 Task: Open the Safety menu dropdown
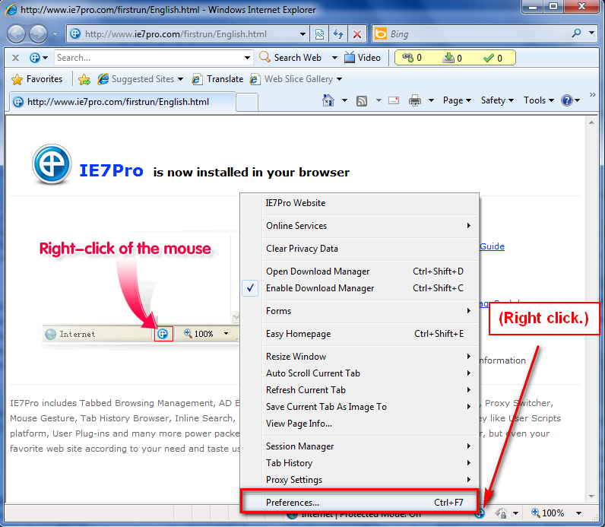tap(497, 101)
